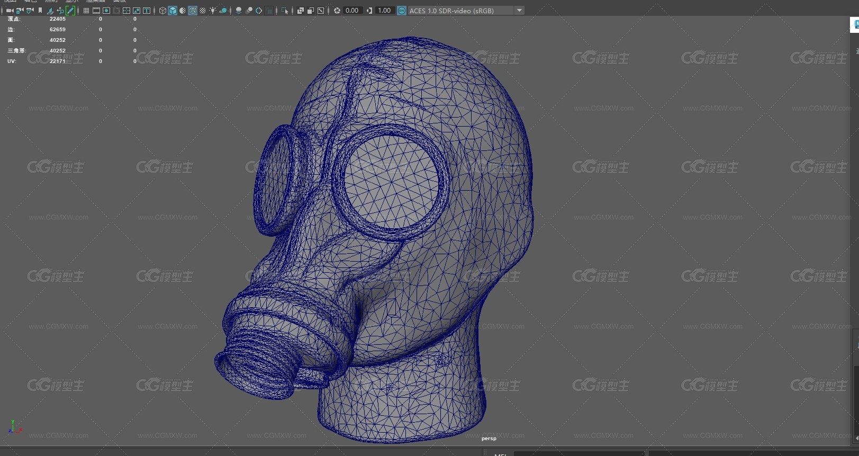This screenshot has height=456, width=859.
Task: Click the view transform dropdown arrow
Action: pyautogui.click(x=519, y=11)
